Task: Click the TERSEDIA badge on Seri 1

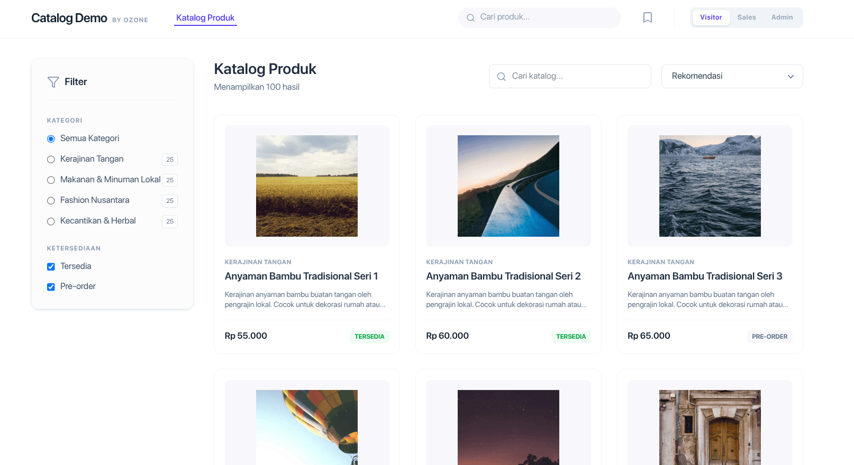Action: click(x=369, y=337)
